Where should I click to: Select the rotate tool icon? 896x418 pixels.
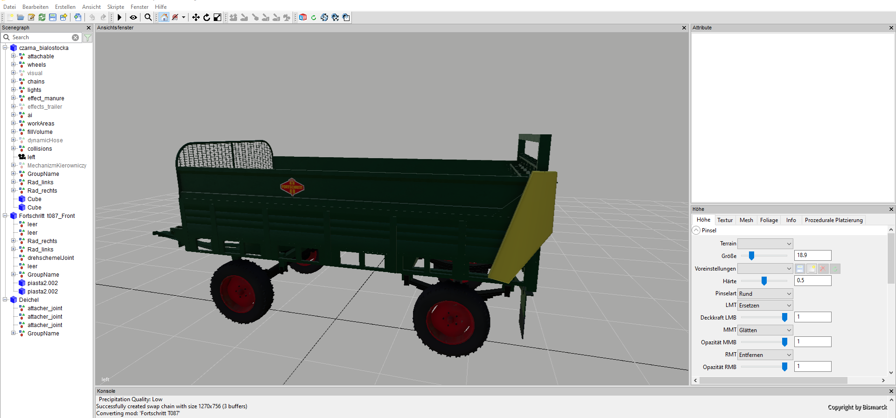[207, 17]
